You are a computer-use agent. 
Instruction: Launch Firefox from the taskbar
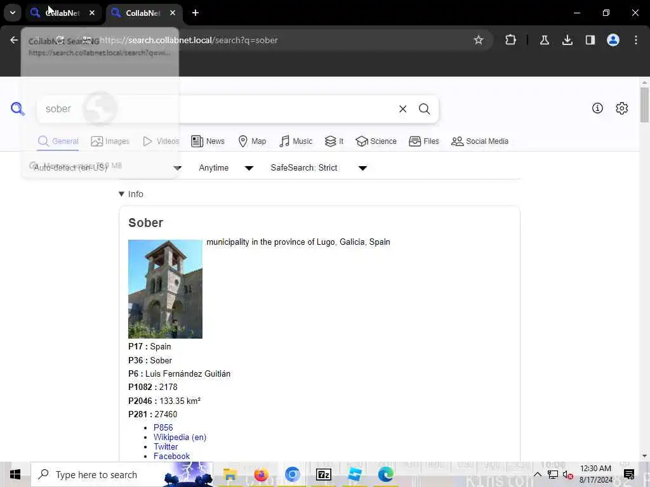coord(261,474)
